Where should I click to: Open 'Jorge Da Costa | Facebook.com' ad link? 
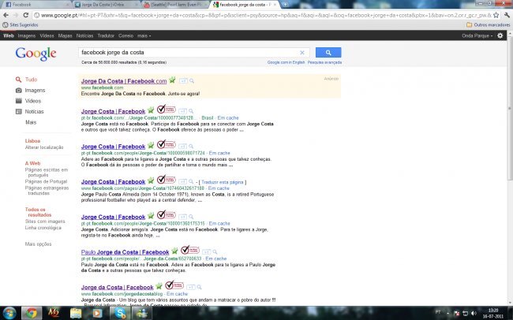tap(124, 81)
